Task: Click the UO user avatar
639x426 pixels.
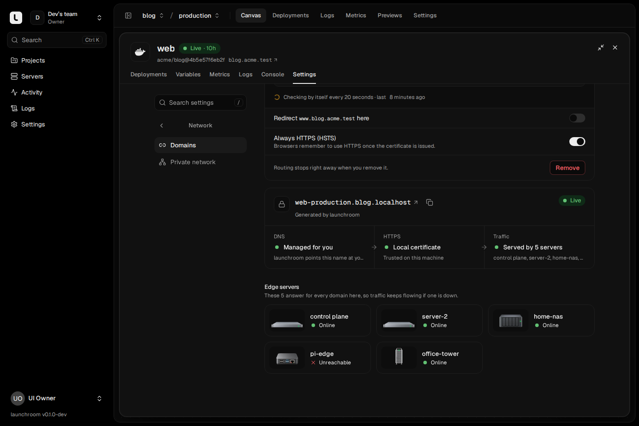Action: pyautogui.click(x=18, y=398)
